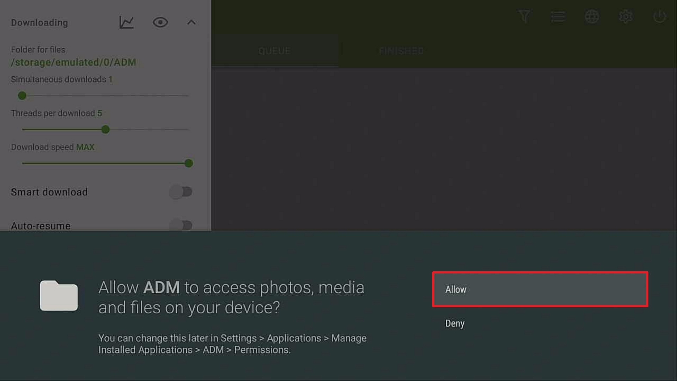Collapse the Downloading section chevron
Image resolution: width=677 pixels, height=381 pixels.
tap(191, 23)
